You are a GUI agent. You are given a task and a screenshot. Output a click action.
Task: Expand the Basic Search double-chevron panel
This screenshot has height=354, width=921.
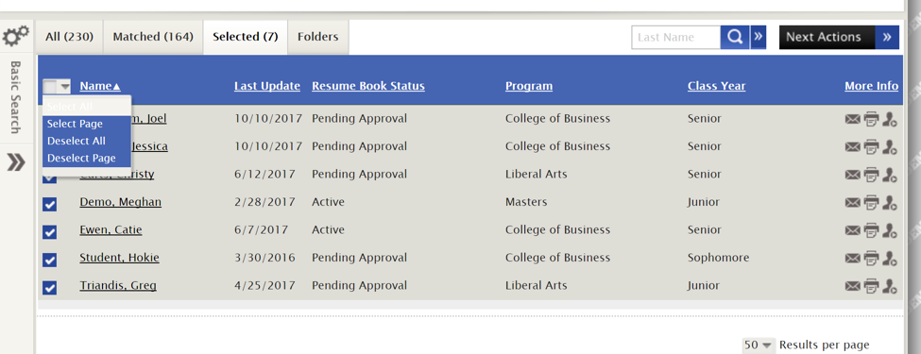coord(16,162)
